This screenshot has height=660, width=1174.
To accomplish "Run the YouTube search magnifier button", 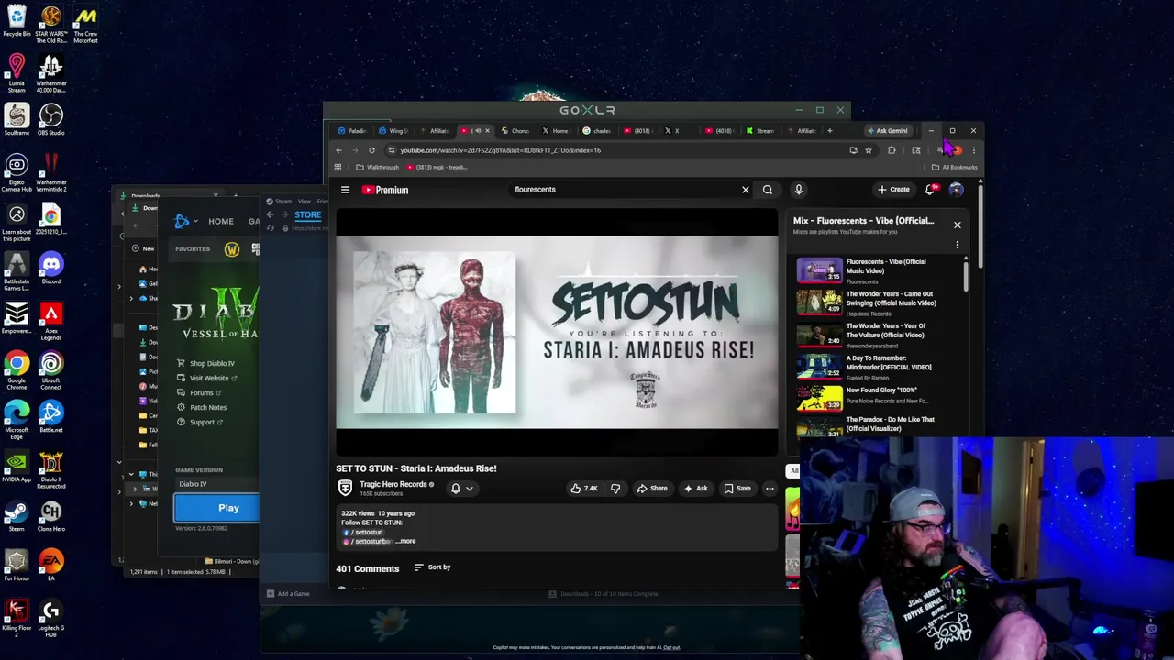I will point(768,190).
